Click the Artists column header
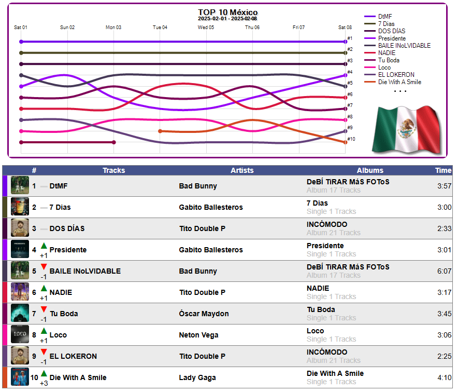Viewport: 457px width, 392px height. click(x=242, y=170)
